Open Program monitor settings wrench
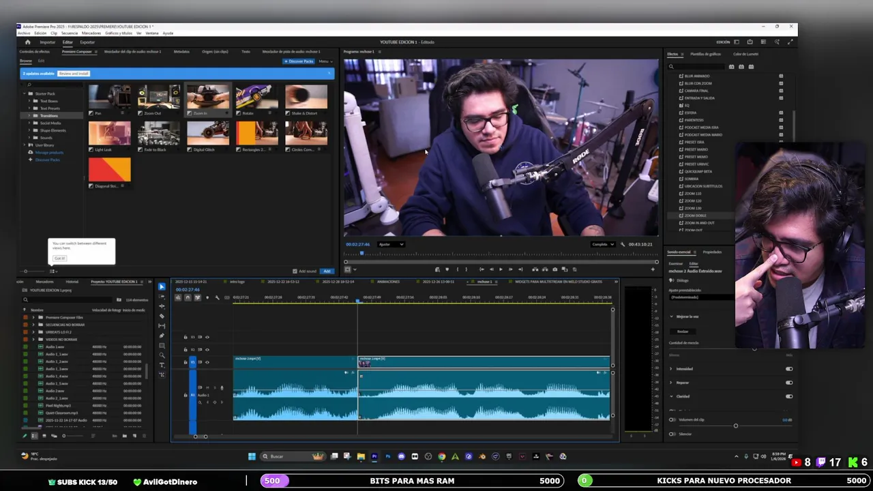This screenshot has height=491, width=873. click(622, 244)
